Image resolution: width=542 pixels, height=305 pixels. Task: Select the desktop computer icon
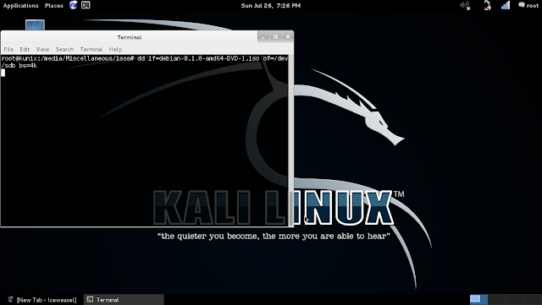pos(35,25)
